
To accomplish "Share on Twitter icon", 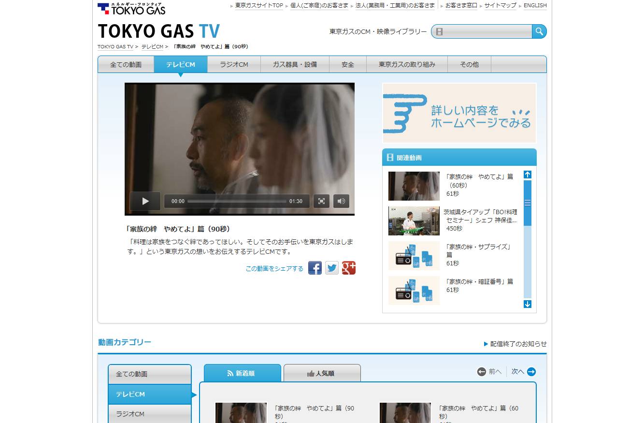I will point(332,268).
